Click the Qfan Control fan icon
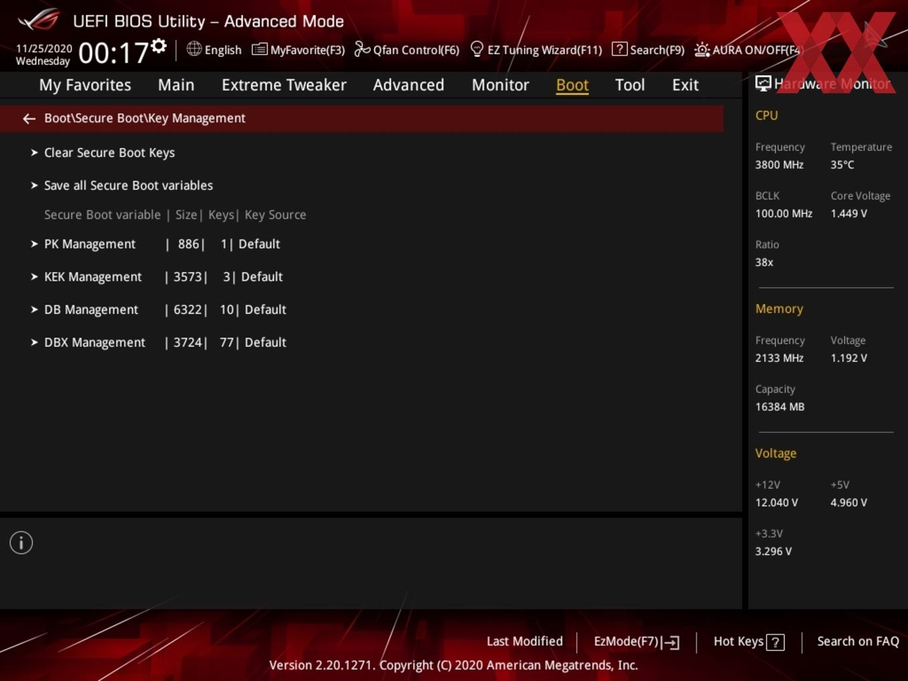The width and height of the screenshot is (908, 681). [362, 49]
